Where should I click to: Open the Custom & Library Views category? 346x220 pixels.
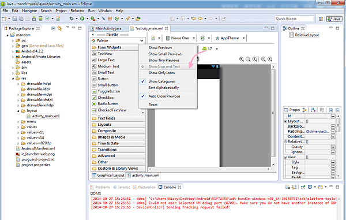pos(118,168)
